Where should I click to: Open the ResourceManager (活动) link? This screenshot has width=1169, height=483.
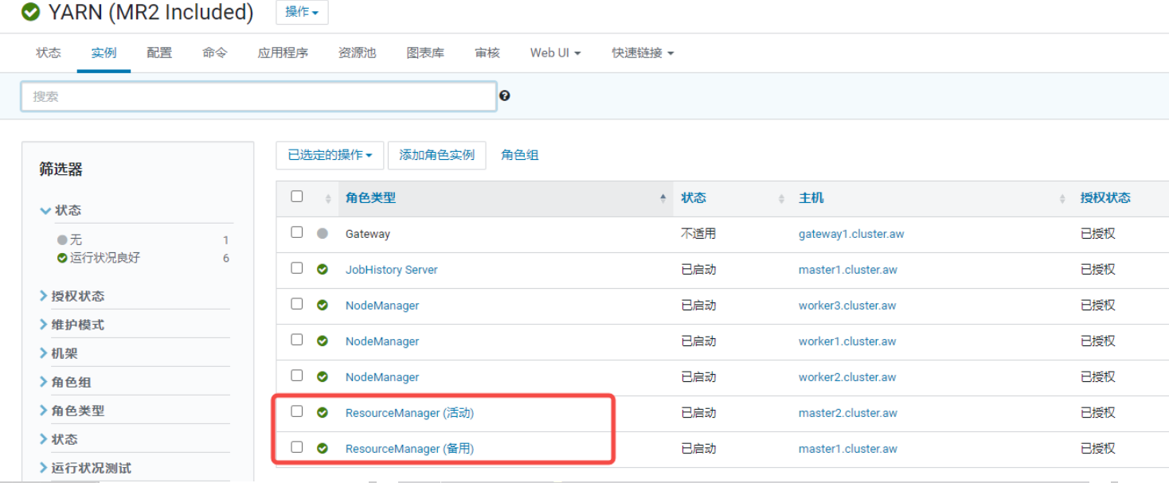(409, 413)
